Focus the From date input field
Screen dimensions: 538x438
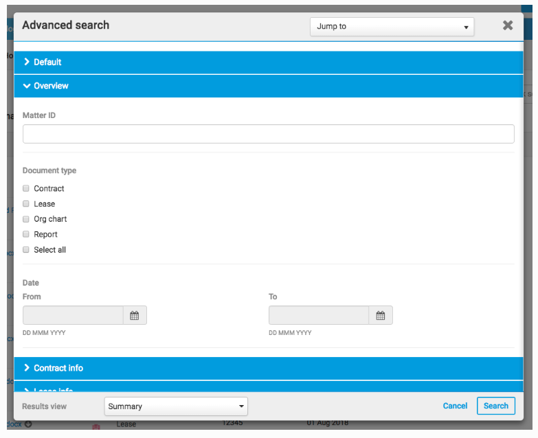[x=73, y=316]
